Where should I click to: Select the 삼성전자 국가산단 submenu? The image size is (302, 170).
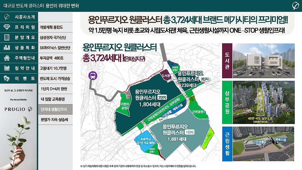(x=55, y=37)
